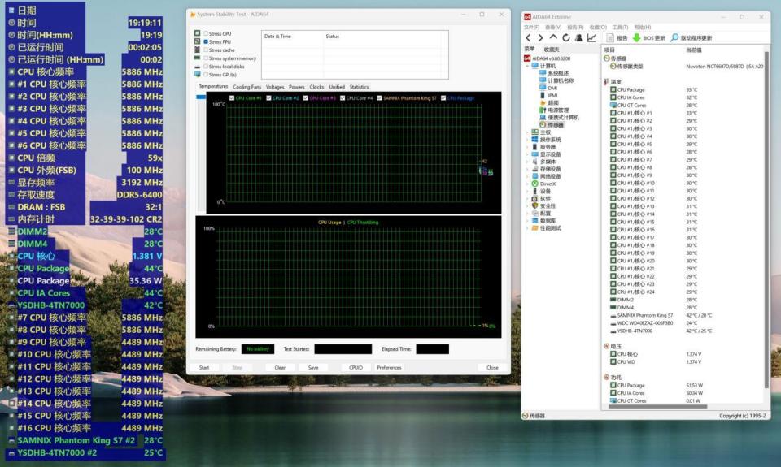Toggle CPU Core #1 graph checkbox
The image size is (781, 467).
[x=232, y=98]
